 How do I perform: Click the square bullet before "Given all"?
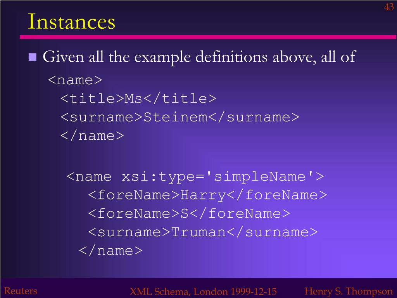tap(33, 57)
